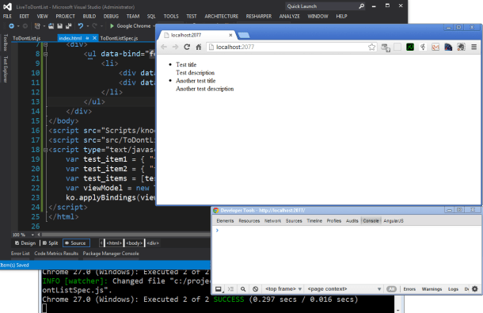Click Chrome forward arrow
Image resolution: width=483 pixels, height=313 pixels.
tap(175, 47)
